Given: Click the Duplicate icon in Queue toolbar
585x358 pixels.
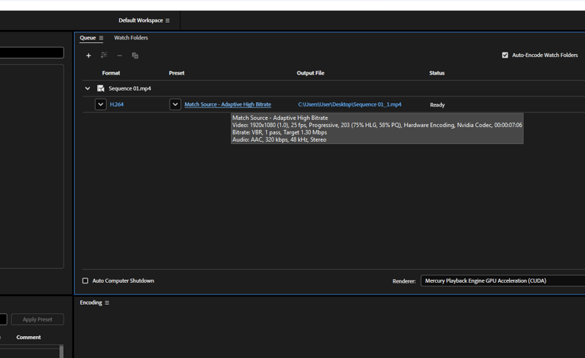Looking at the screenshot, I should point(135,56).
